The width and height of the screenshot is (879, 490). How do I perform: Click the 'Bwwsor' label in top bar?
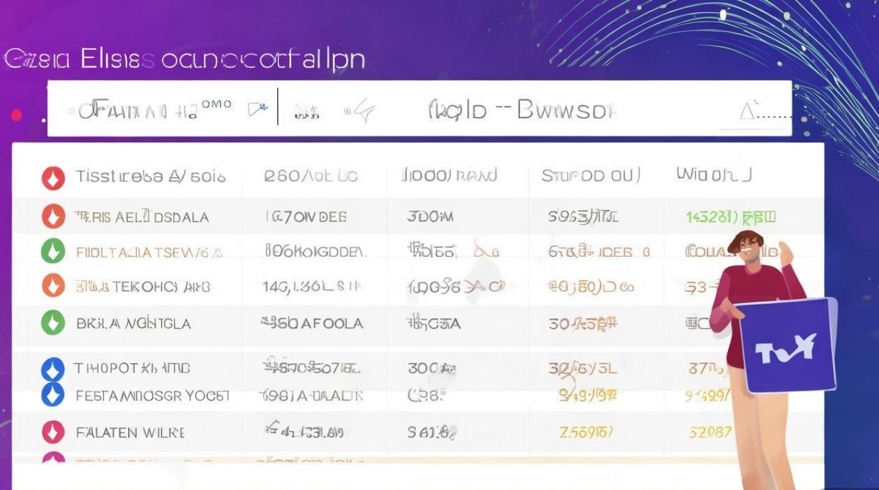coord(566,110)
